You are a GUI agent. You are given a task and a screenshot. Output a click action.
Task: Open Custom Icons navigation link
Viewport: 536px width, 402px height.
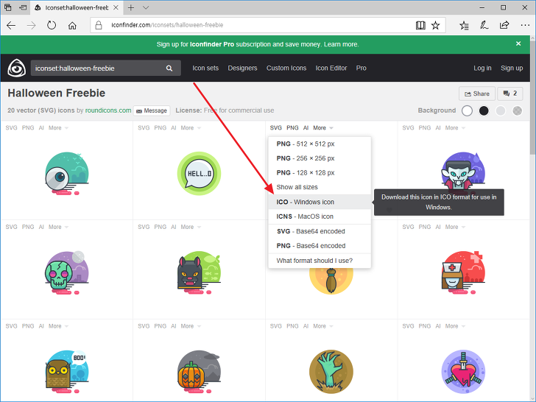(286, 68)
